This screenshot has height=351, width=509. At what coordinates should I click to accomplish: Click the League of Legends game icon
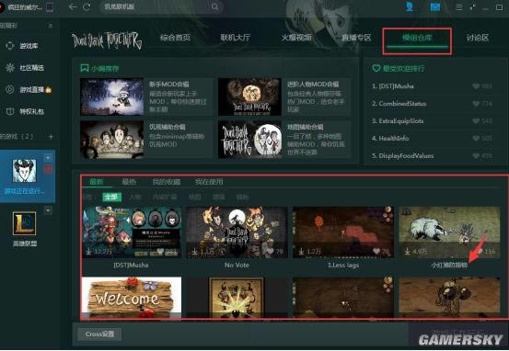[x=24, y=223]
